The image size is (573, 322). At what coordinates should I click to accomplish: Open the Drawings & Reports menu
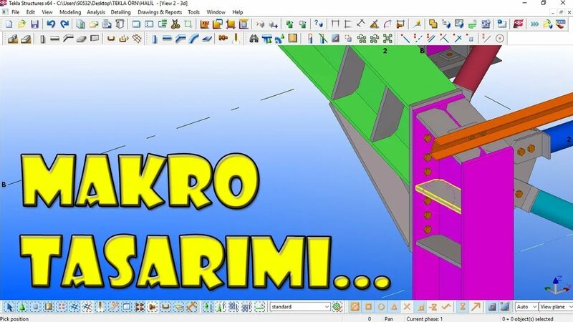[x=160, y=12]
